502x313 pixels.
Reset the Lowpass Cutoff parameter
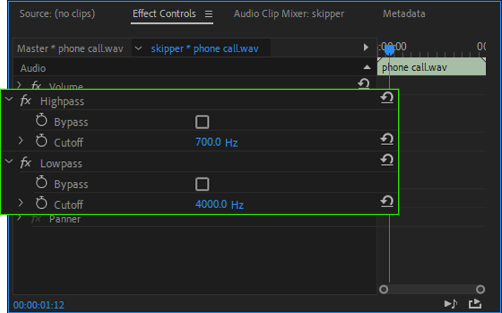[x=387, y=201]
